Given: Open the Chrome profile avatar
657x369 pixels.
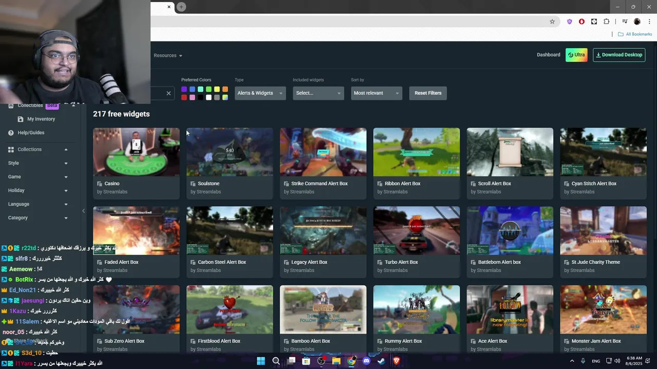Looking at the screenshot, I should (637, 22).
